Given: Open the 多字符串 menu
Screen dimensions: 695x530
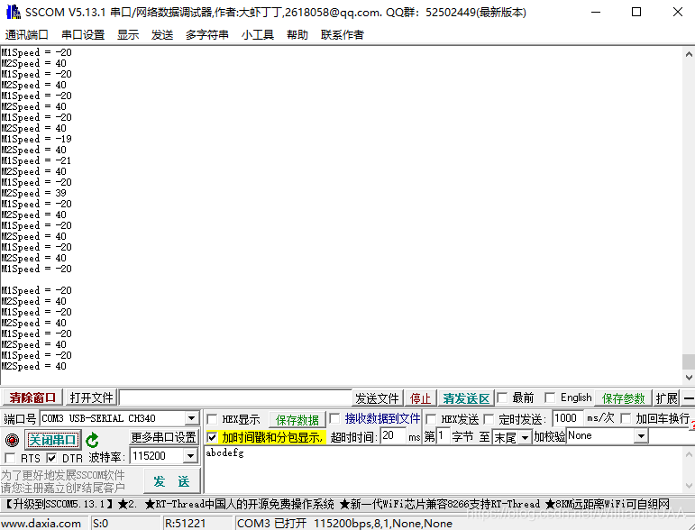Looking at the screenshot, I should pyautogui.click(x=207, y=34).
